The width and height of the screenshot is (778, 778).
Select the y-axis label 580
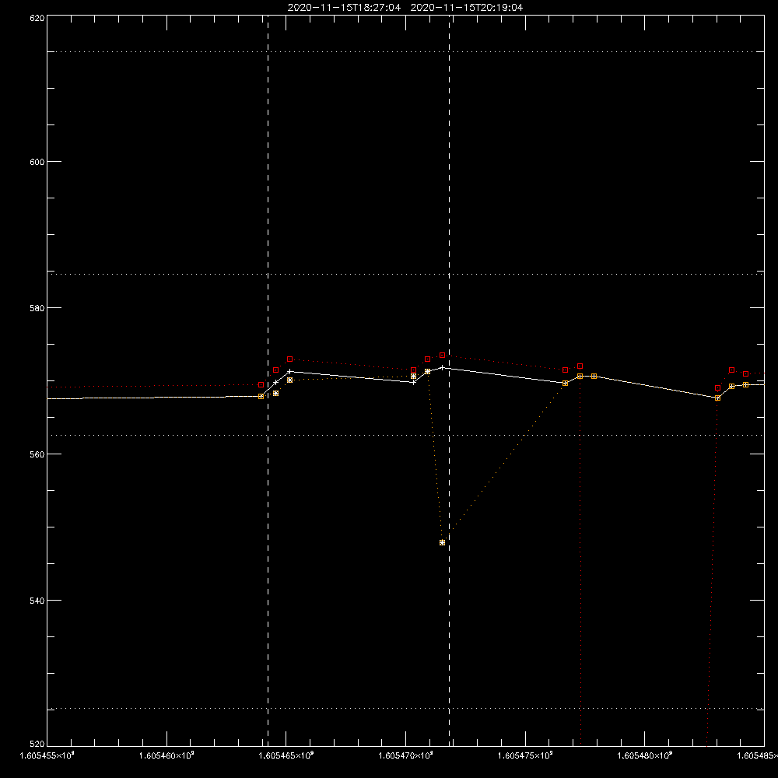click(37, 308)
